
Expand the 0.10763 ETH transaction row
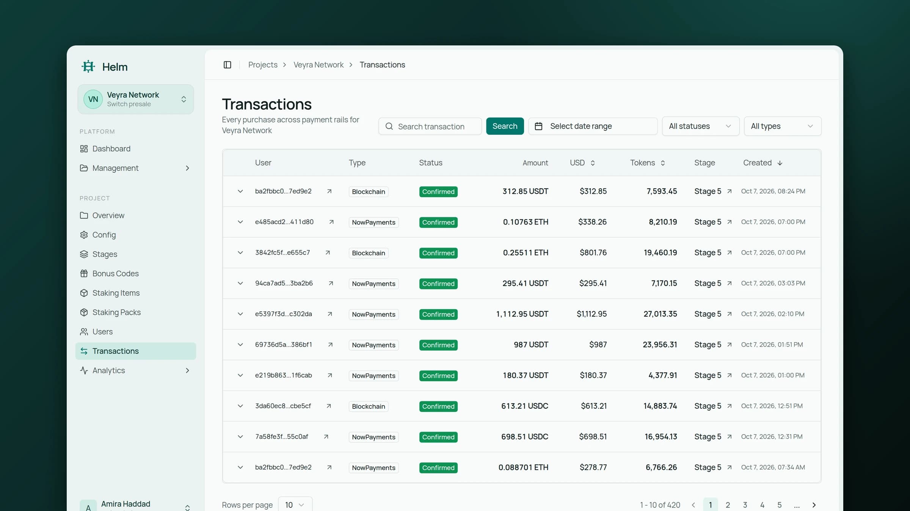[240, 222]
